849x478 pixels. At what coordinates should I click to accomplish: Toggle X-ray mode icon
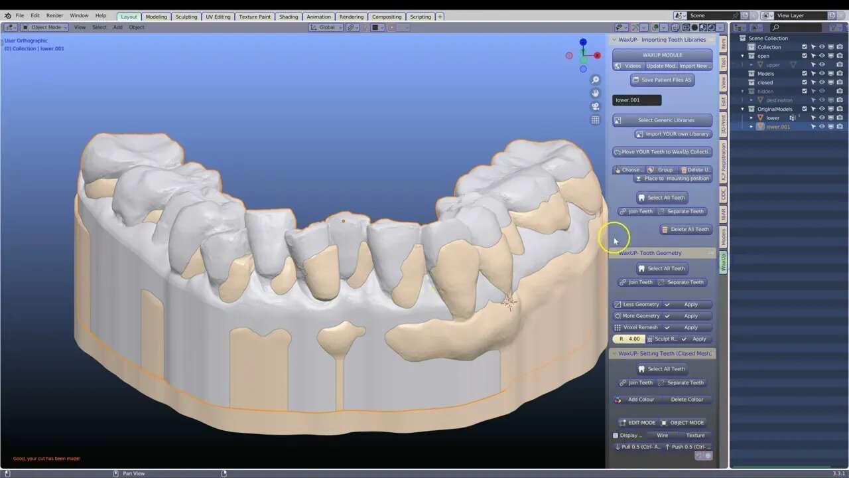pos(675,27)
